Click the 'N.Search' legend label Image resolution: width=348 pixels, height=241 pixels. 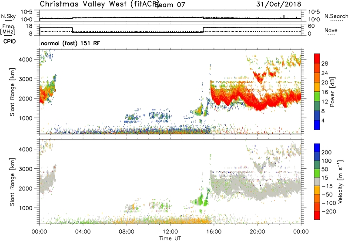(336, 16)
